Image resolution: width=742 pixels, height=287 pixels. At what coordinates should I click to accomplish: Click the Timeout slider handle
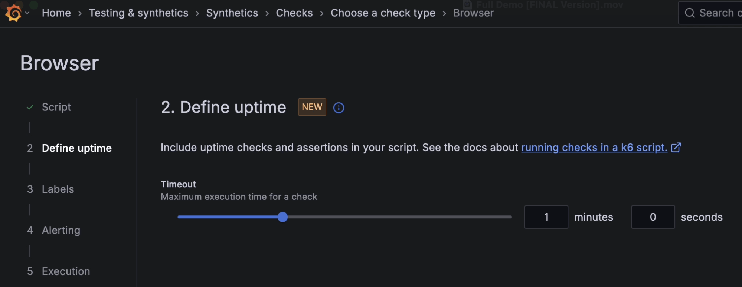coord(282,217)
